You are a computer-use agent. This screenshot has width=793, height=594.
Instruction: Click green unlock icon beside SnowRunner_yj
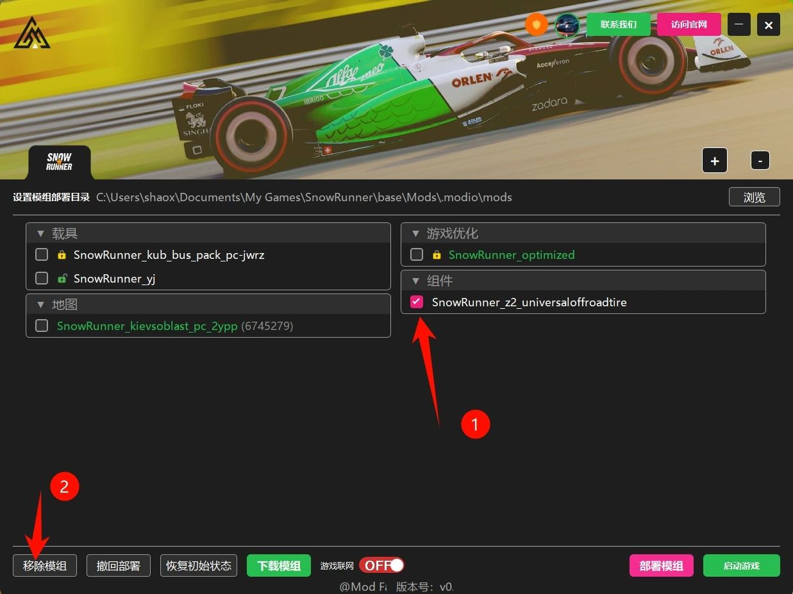[62, 279]
